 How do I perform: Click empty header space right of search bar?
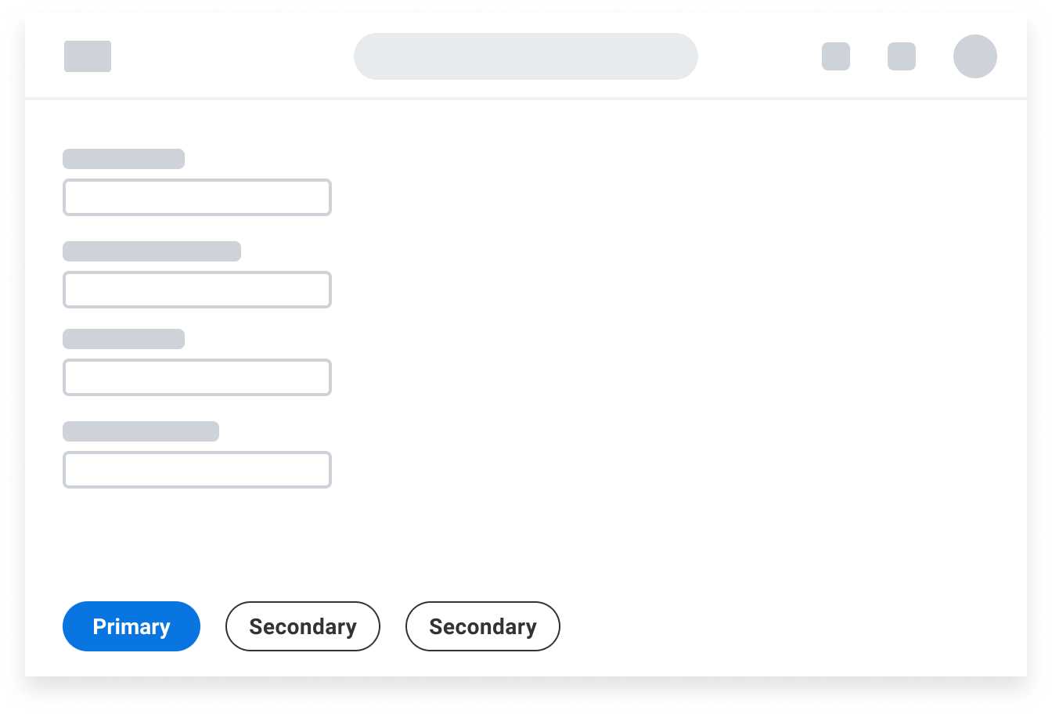pyautogui.click(x=759, y=56)
